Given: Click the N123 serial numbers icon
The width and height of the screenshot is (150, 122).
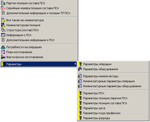Looking at the screenshot, I should coord(3,8).
